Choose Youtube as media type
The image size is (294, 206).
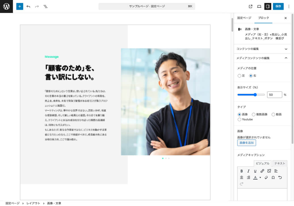(x=239, y=120)
